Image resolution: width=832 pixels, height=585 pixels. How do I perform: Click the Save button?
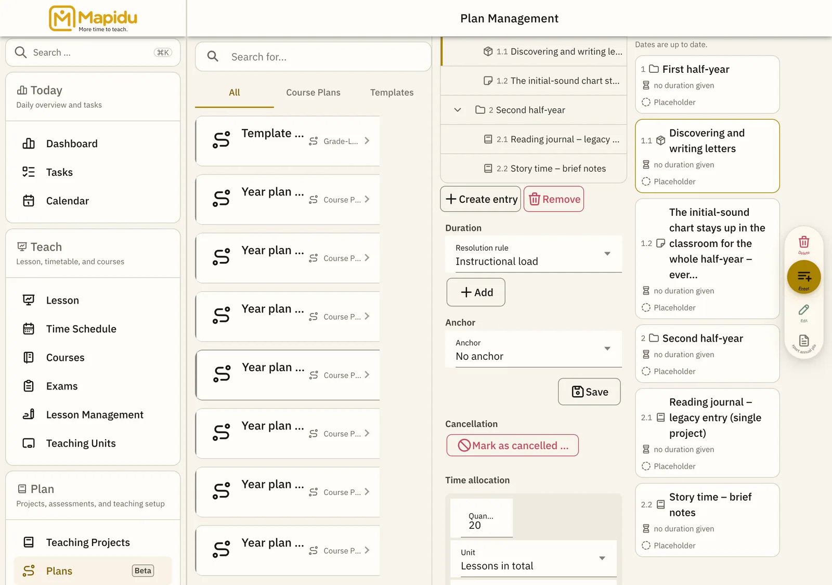click(589, 392)
